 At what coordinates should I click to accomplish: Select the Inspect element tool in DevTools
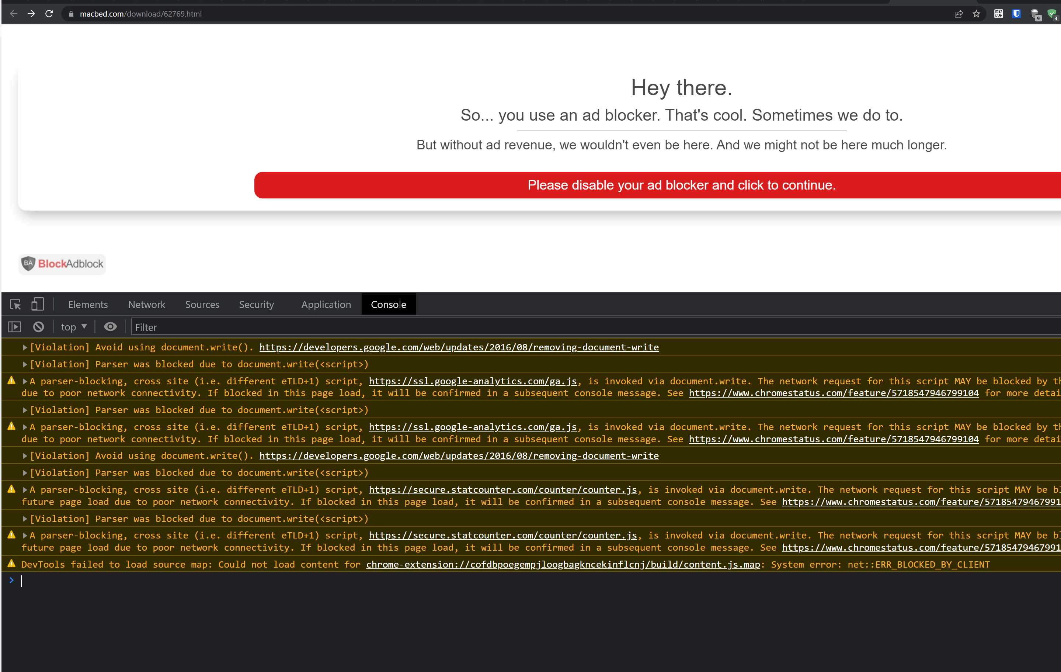(x=15, y=304)
